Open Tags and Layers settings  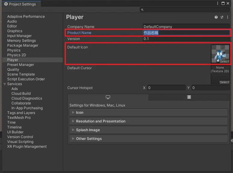(x=21, y=113)
